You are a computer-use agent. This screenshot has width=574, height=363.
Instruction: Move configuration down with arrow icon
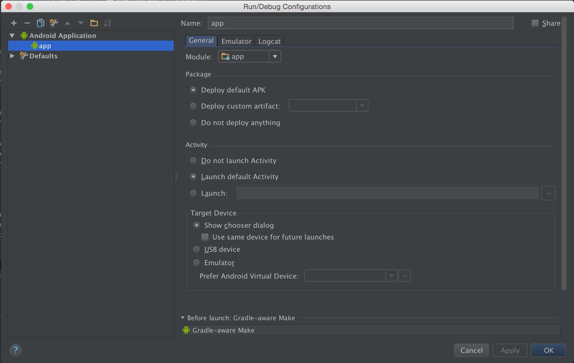[81, 23]
